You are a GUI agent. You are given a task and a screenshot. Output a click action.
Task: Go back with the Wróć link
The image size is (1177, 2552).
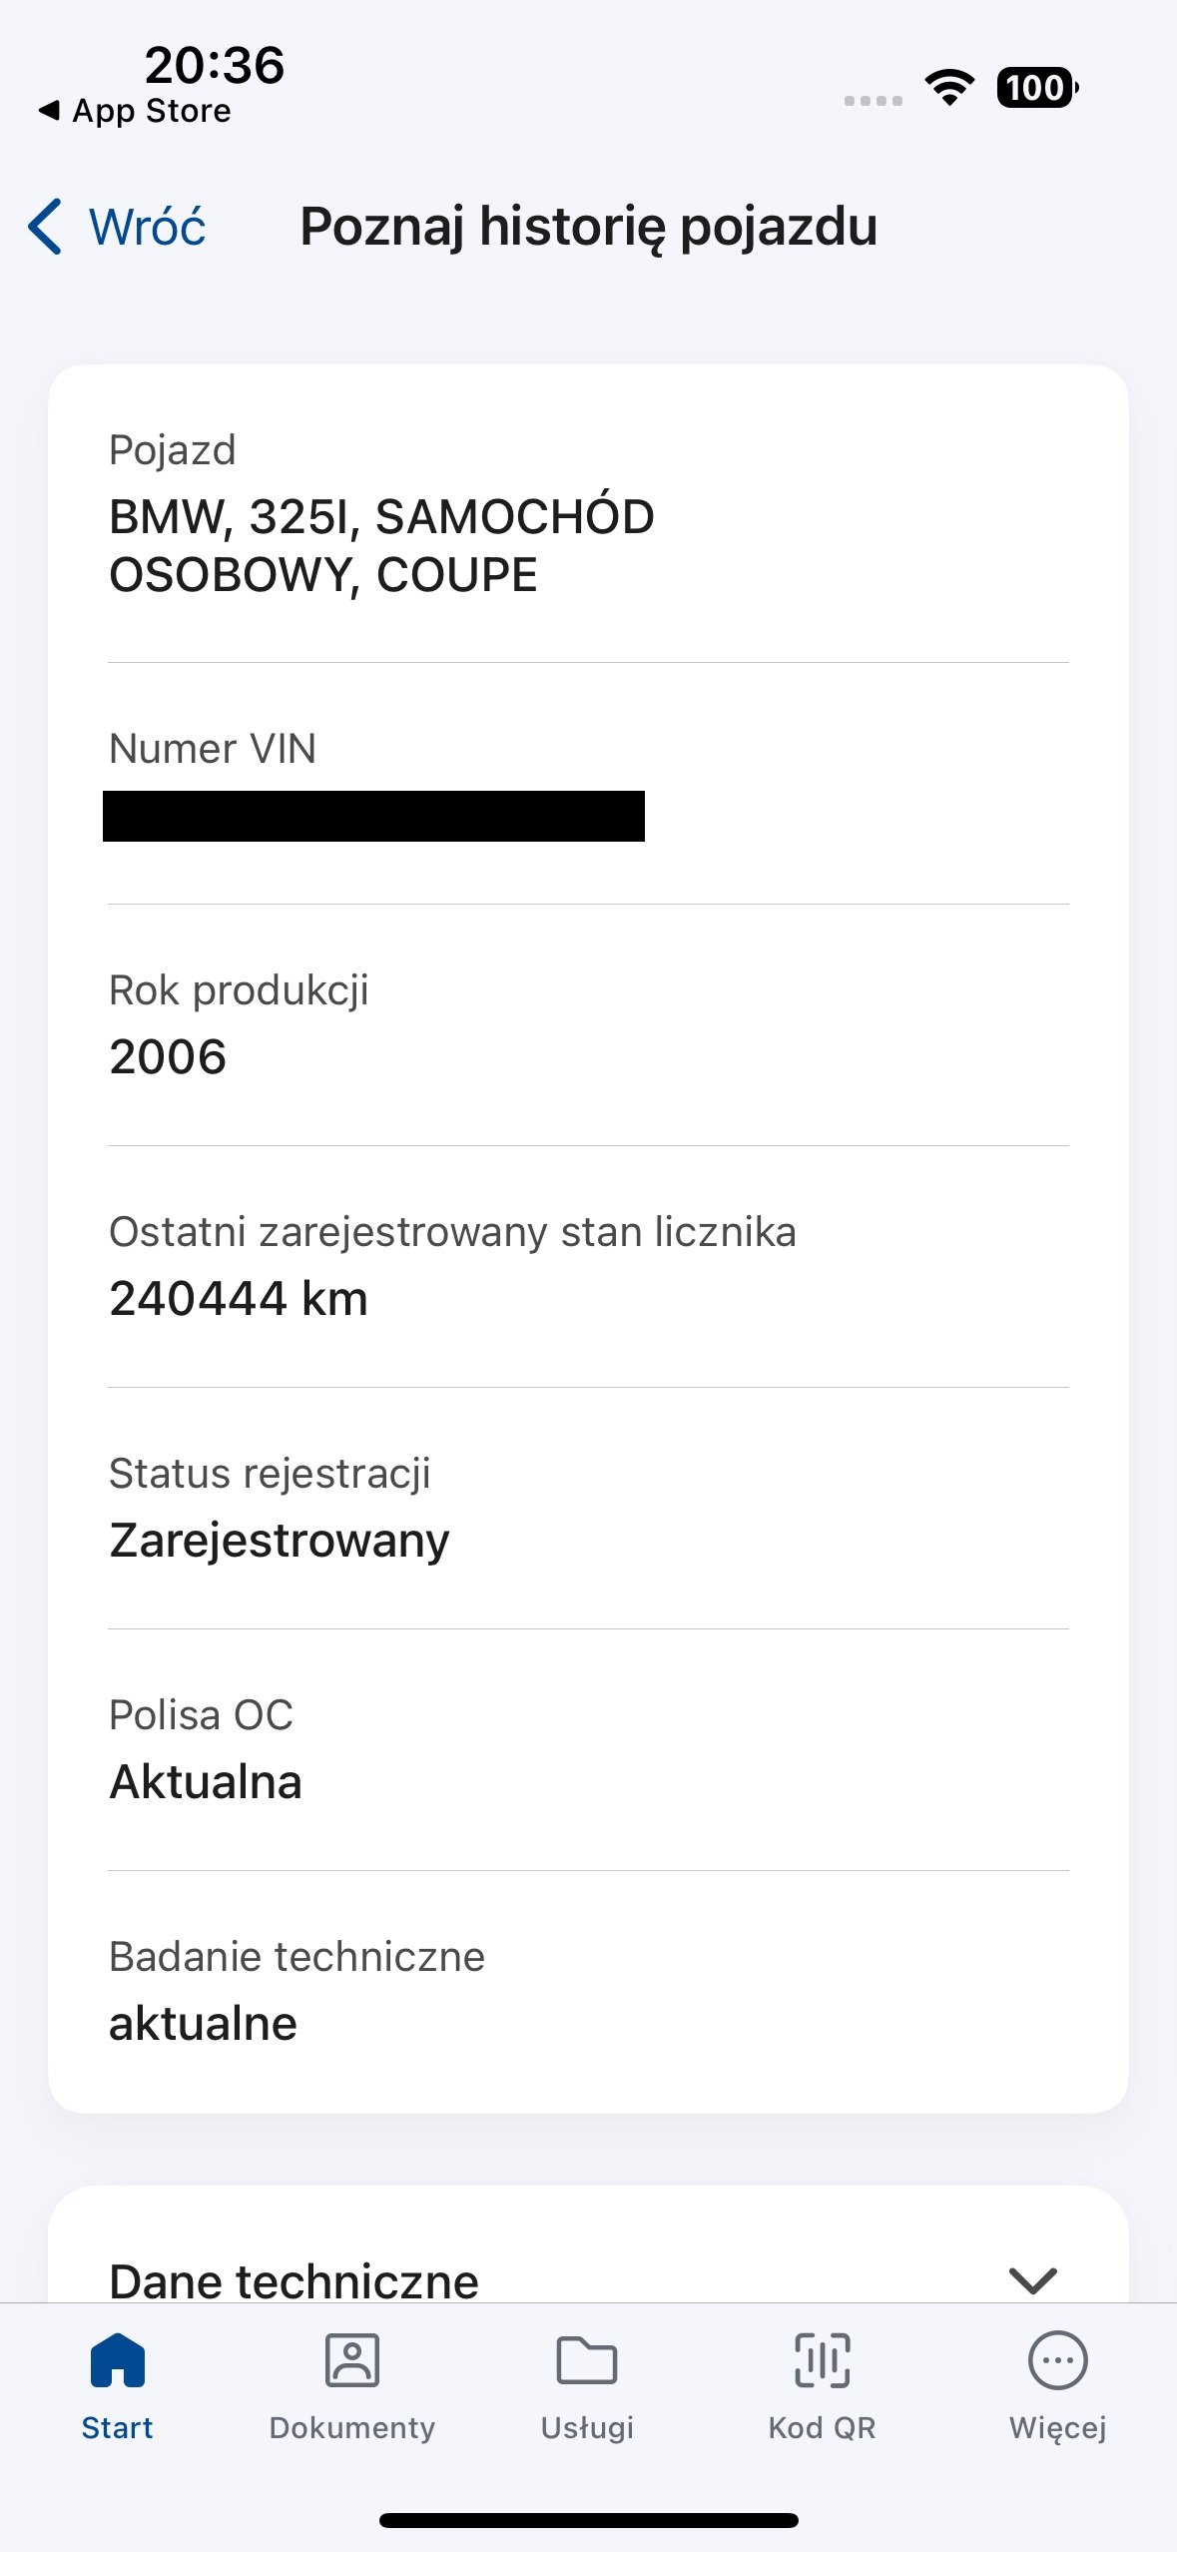147,227
